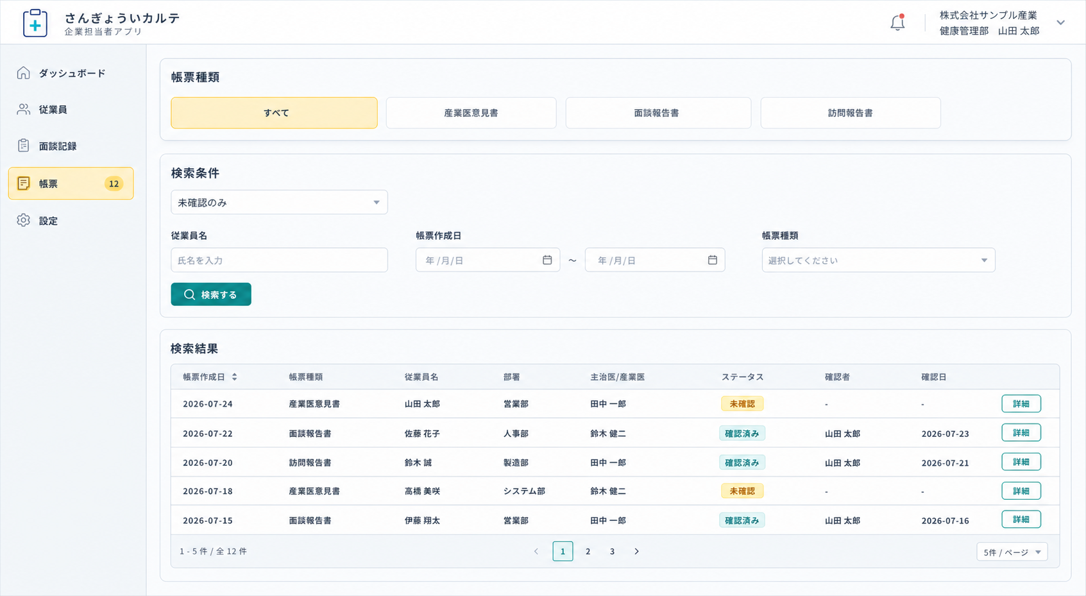Click the 主治医/産業医 column header
This screenshot has height=596, width=1086.
617,377
